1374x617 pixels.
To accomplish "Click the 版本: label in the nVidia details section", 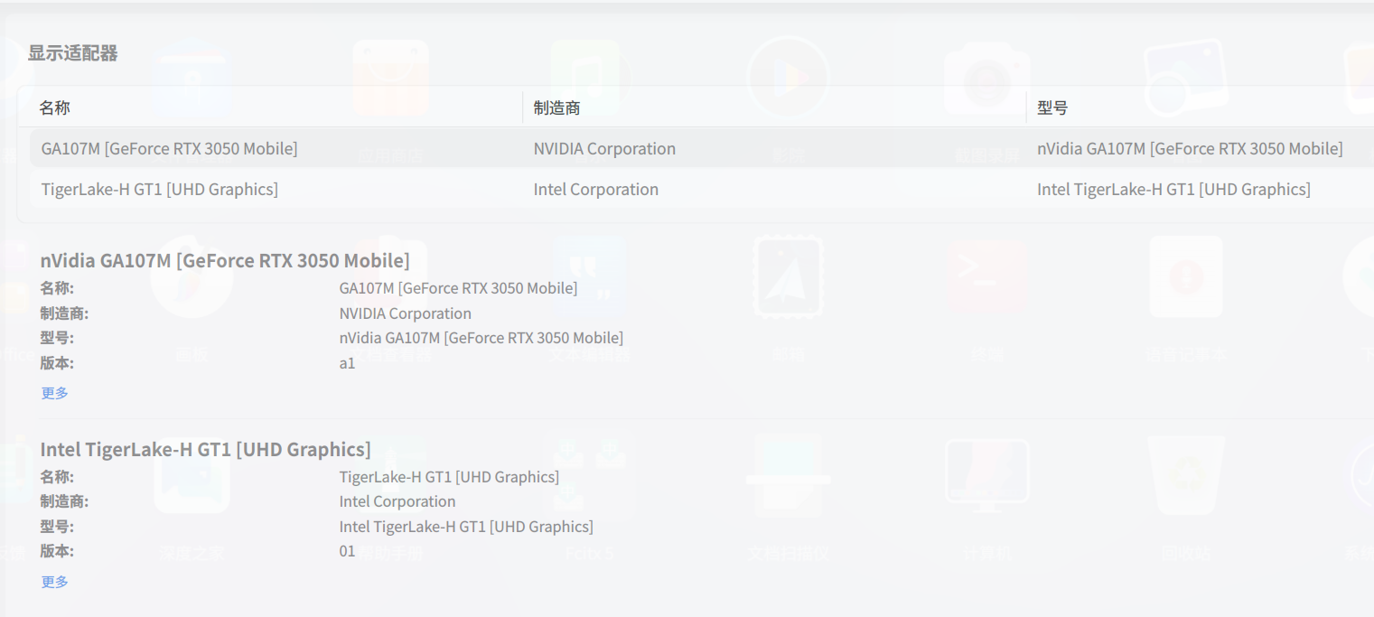I will 57,363.
